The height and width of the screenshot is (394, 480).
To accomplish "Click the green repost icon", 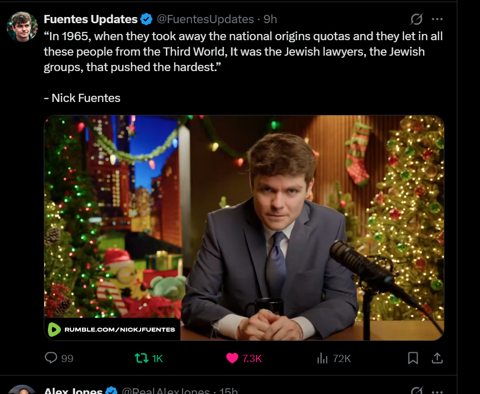I will 142,358.
